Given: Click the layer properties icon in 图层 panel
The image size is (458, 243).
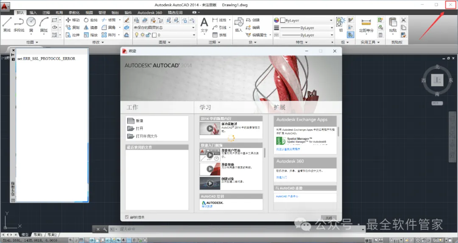Looking at the screenshot, I should (x=137, y=20).
